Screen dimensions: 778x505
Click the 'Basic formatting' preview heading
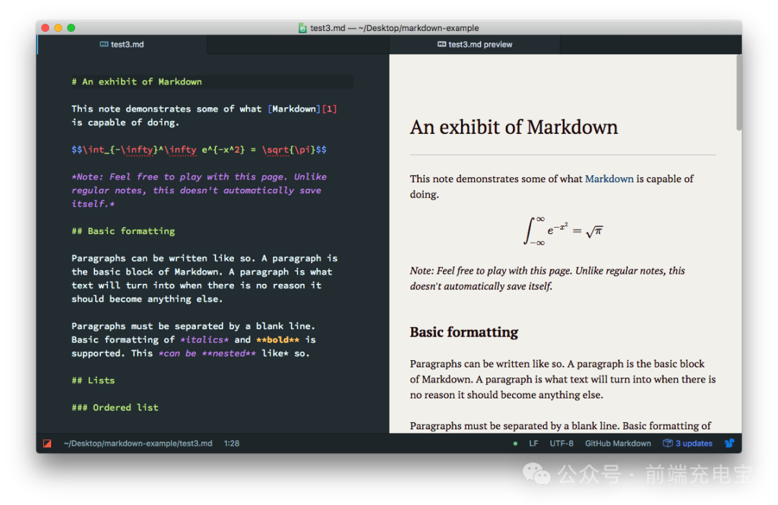click(464, 332)
